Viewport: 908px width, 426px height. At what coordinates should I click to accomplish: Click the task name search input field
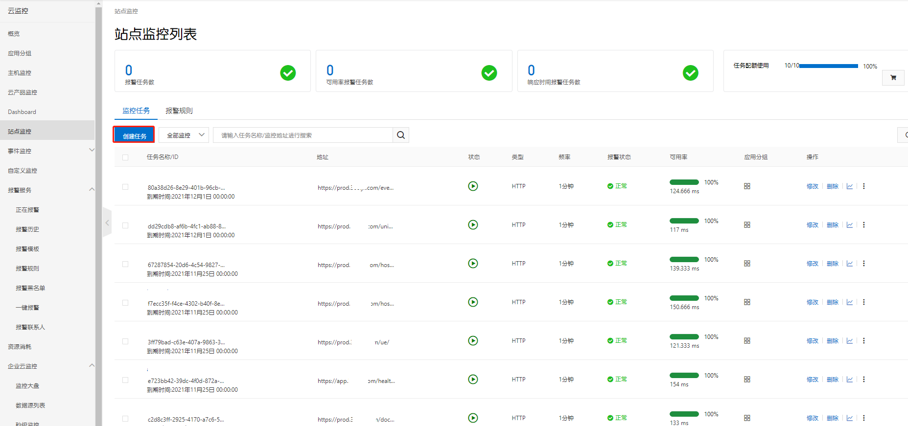pos(303,135)
